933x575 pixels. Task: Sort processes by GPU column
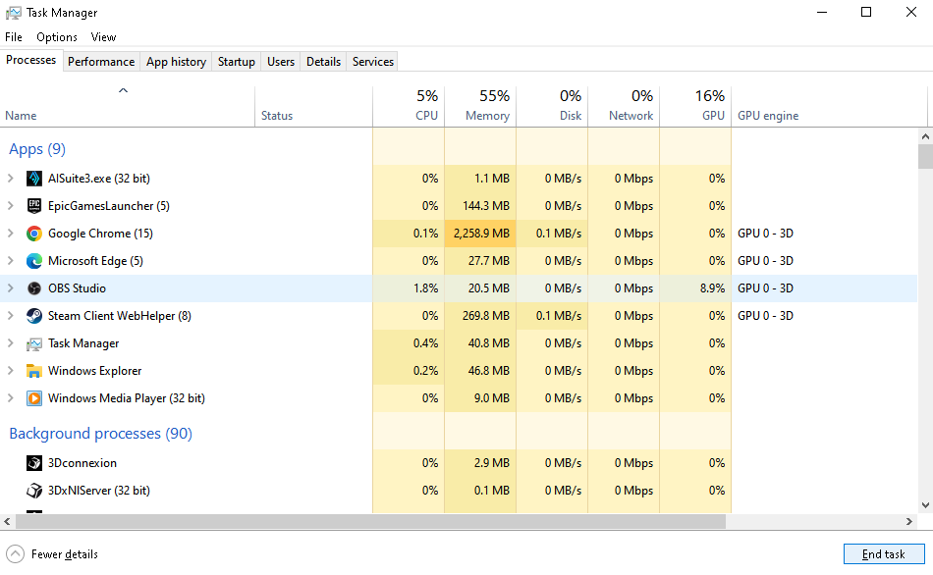(x=695, y=107)
